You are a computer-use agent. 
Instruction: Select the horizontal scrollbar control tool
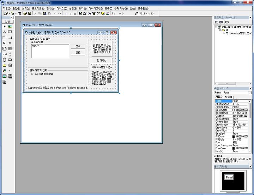5,54
